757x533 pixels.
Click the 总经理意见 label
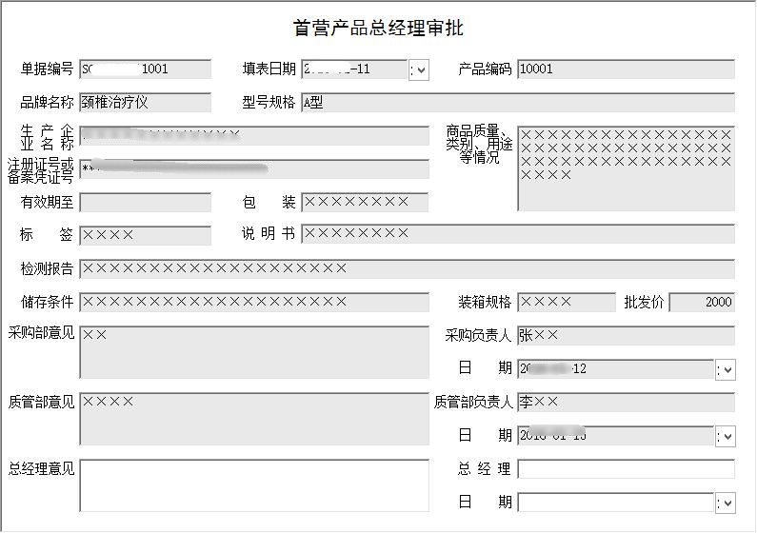click(x=42, y=468)
